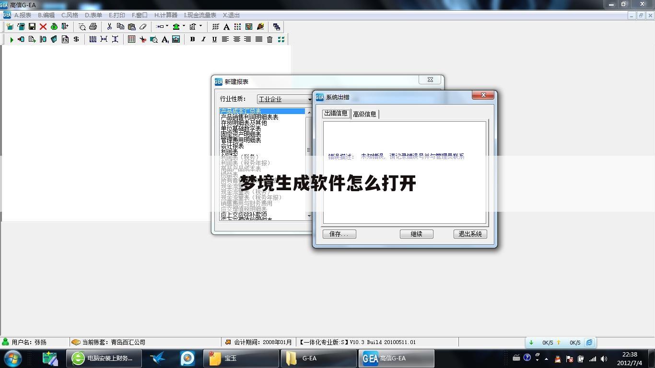Justify text alignment icon
655x368 pixels.
pyautogui.click(x=258, y=39)
